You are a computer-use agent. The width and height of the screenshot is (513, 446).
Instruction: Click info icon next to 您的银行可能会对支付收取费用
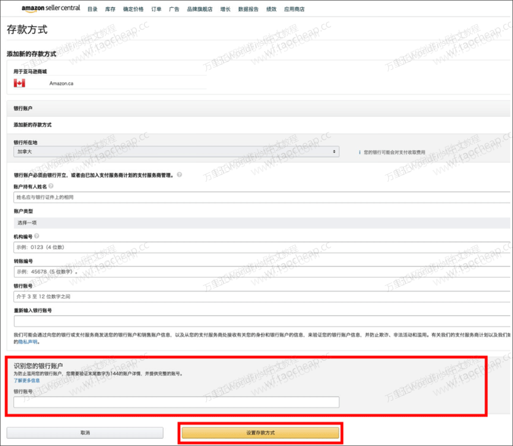[360, 152]
